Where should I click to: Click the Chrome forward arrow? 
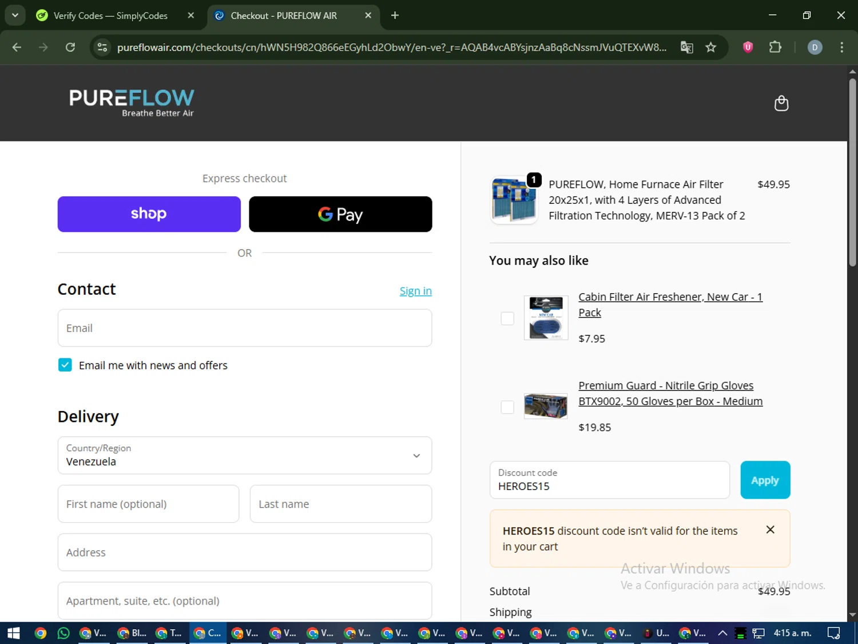pos(43,47)
